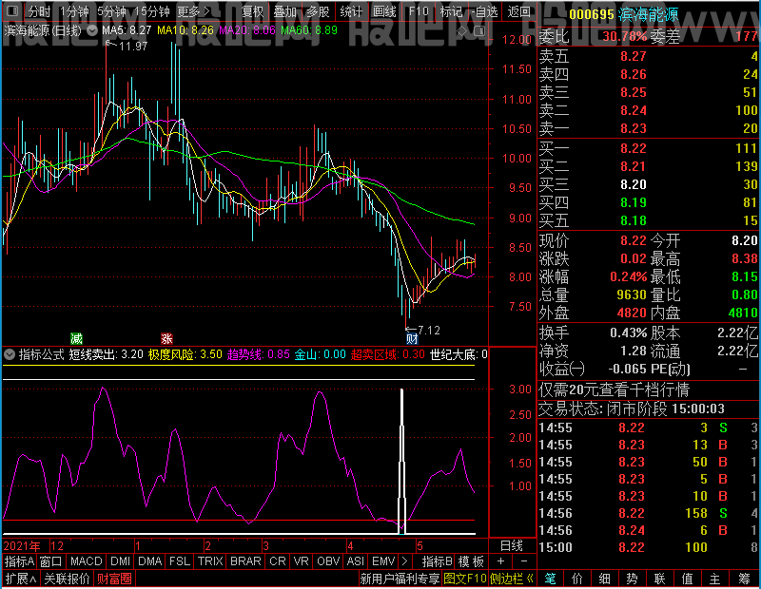
Task: Select 指标B indicator group tab
Action: pos(438,561)
